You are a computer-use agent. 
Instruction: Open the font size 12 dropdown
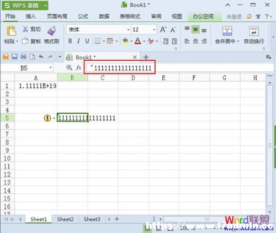point(154,30)
